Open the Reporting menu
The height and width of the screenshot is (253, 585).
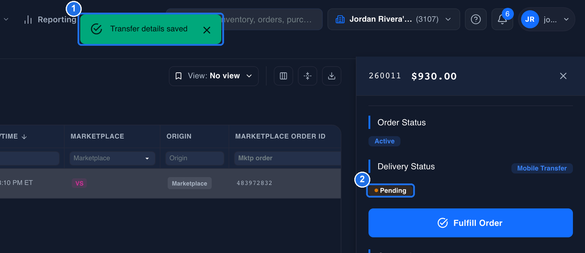(x=50, y=20)
